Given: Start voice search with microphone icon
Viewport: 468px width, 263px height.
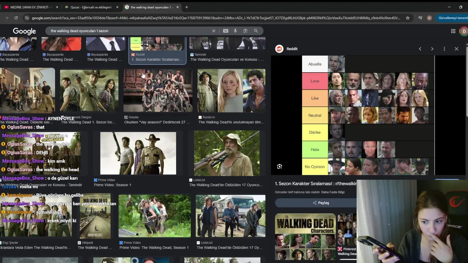Looking at the screenshot, I should click(235, 31).
